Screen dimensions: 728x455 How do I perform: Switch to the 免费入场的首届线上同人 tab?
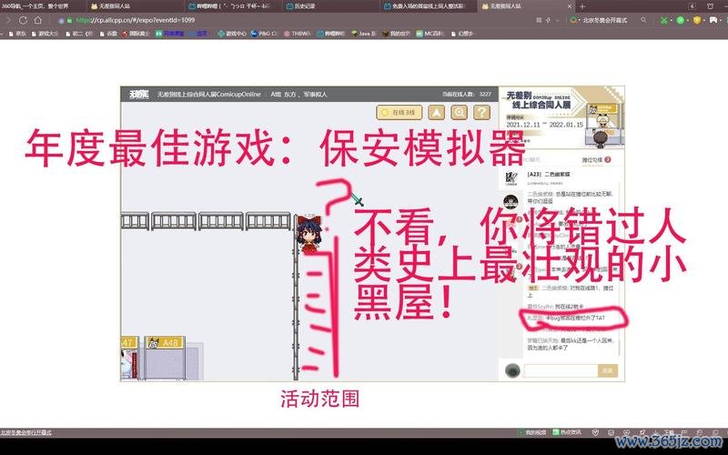click(427, 6)
